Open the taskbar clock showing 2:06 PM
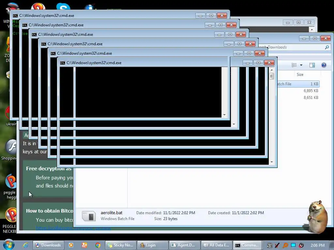The width and height of the screenshot is (334, 250). [317, 245]
